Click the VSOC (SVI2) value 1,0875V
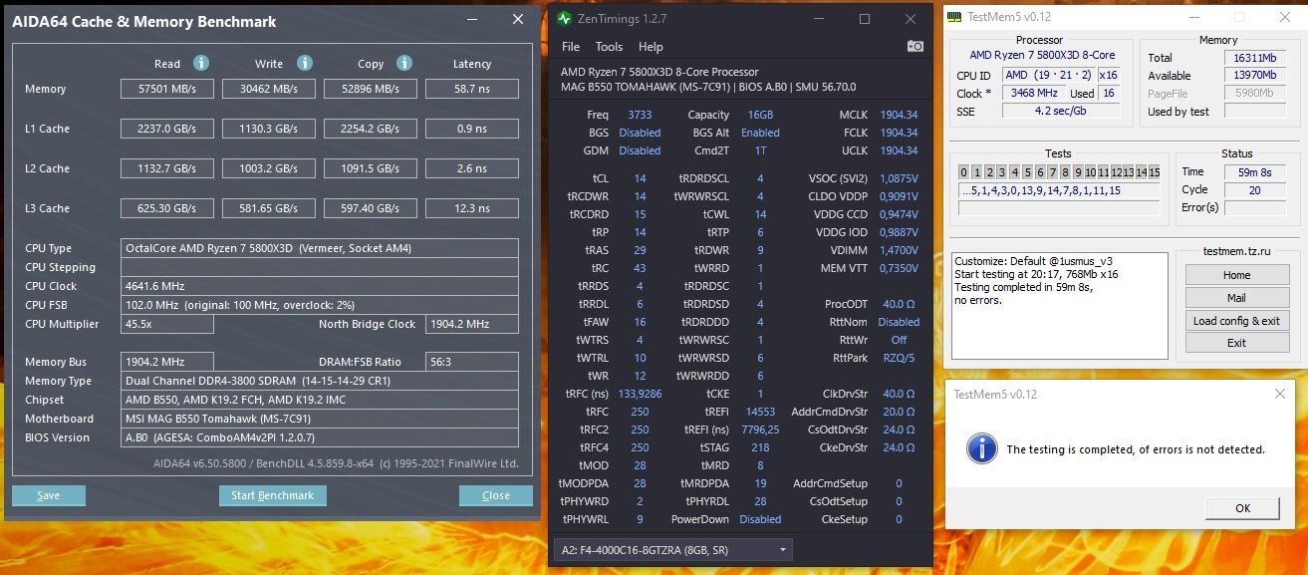The image size is (1308, 575). [x=899, y=178]
